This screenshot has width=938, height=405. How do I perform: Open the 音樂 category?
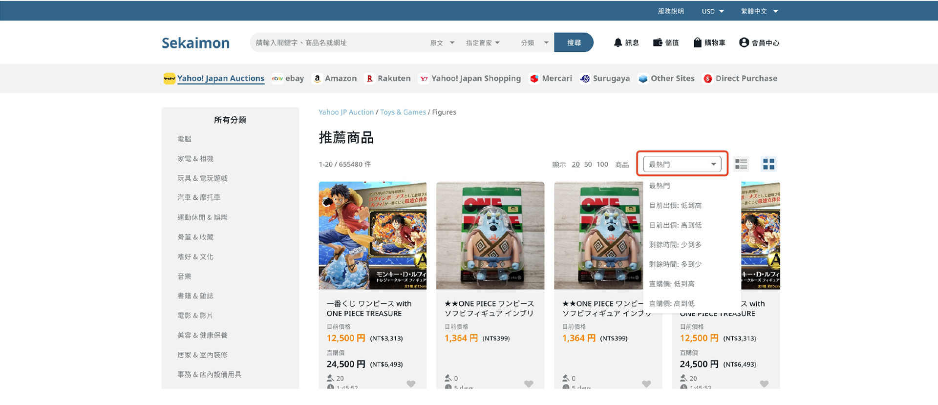tap(184, 277)
